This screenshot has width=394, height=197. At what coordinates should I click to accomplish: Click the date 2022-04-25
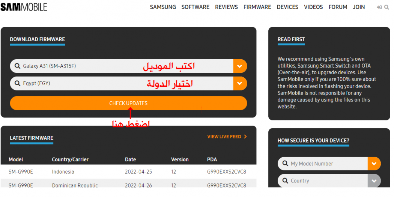pos(138,172)
